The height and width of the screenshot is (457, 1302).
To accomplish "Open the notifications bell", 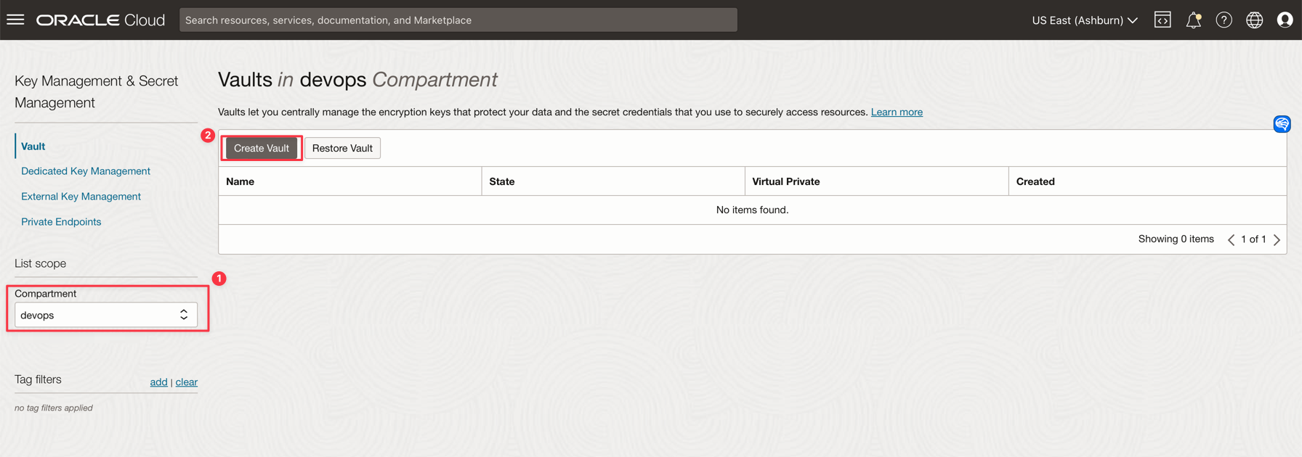I will tap(1193, 20).
